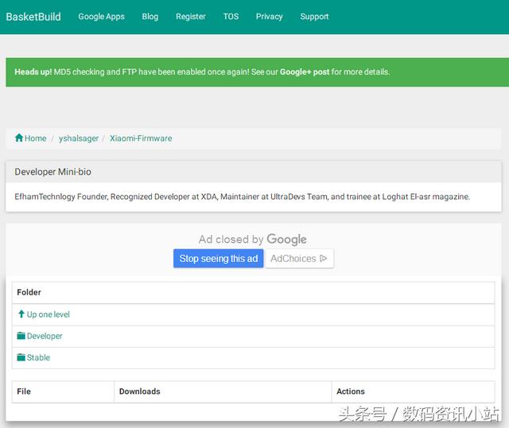Viewport: 509px width, 428px height.
Task: Open the Blog nav item
Action: pyautogui.click(x=150, y=17)
